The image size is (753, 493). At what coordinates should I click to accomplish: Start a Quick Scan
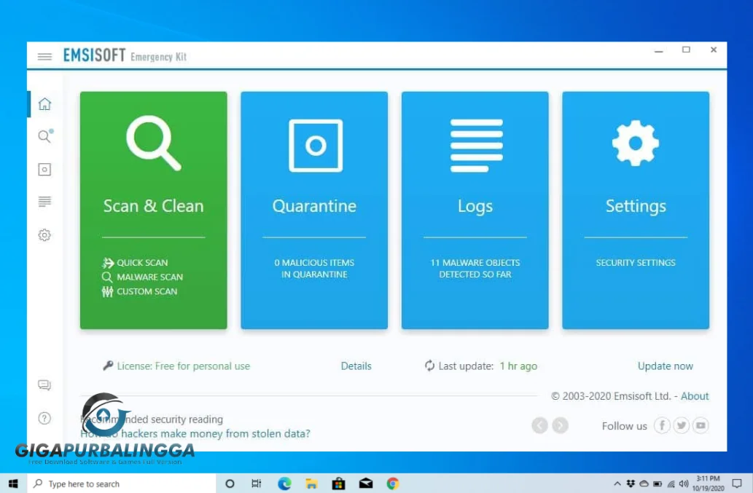pos(141,263)
